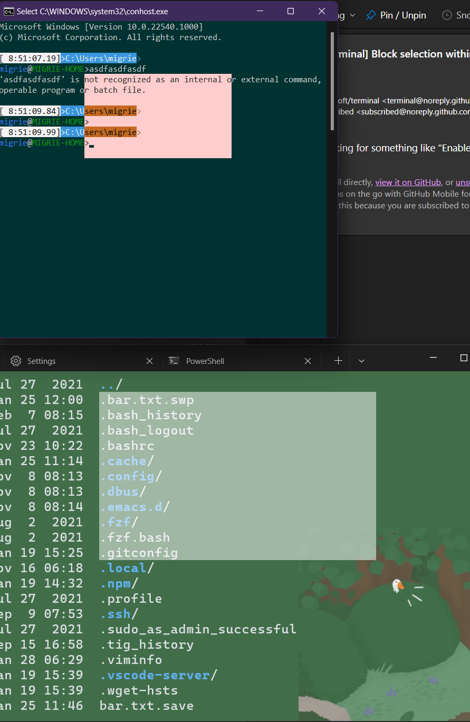Close the PowerShell tab
The height and width of the screenshot is (722, 470).
(x=308, y=361)
